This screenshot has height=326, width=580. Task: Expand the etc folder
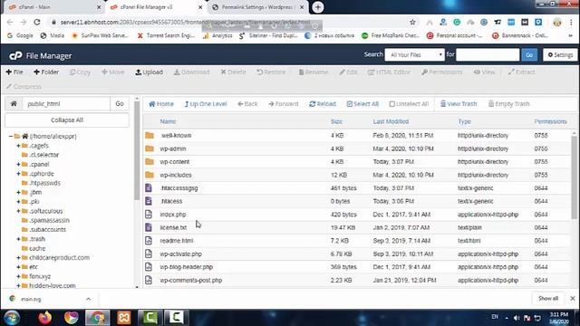[x=18, y=267]
